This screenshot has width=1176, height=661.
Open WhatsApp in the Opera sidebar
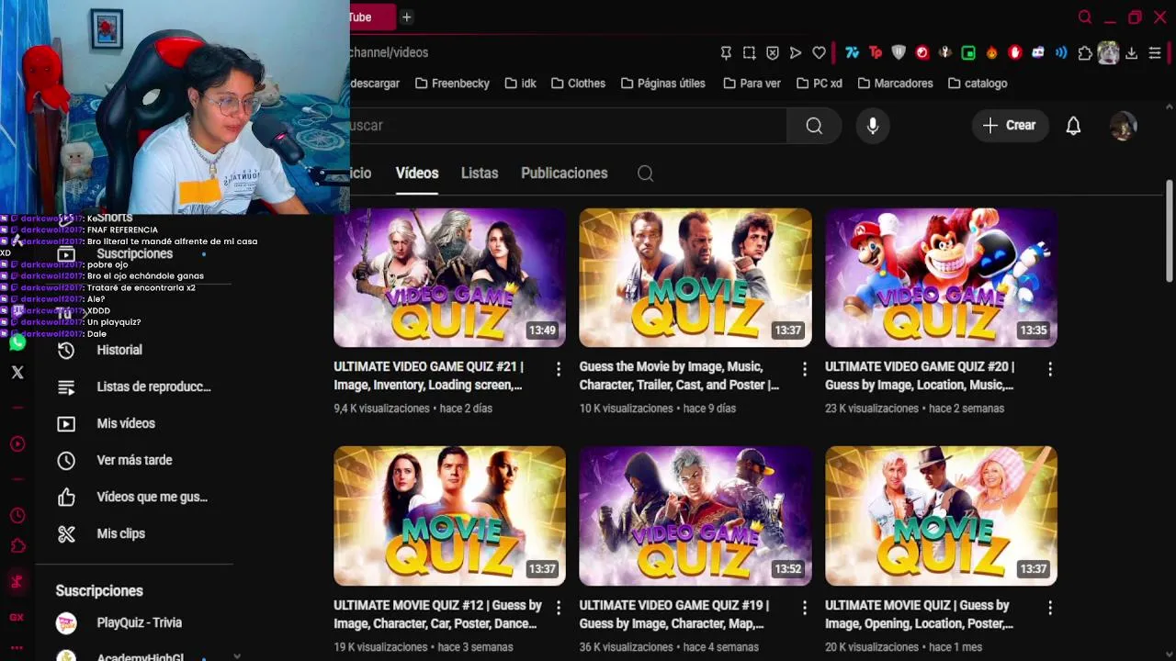click(17, 343)
